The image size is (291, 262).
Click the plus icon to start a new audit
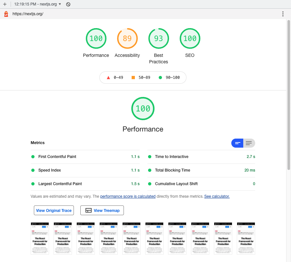coord(5,4)
